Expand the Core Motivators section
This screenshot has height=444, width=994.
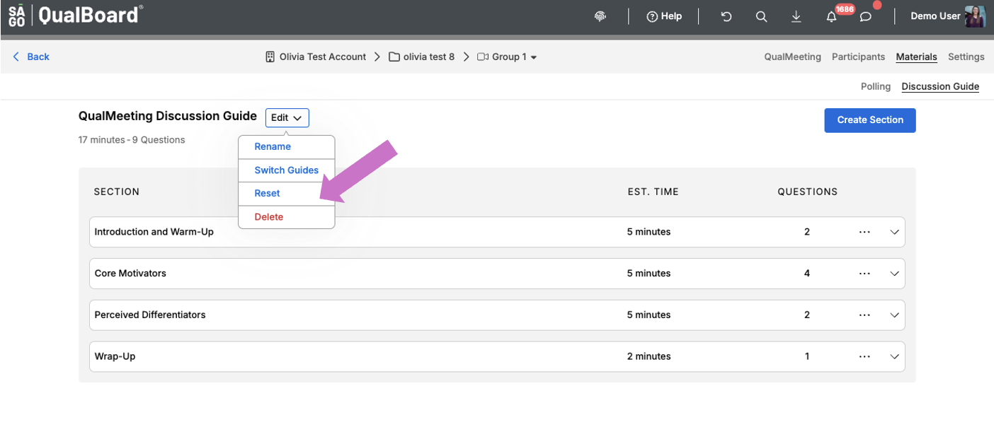[894, 274]
